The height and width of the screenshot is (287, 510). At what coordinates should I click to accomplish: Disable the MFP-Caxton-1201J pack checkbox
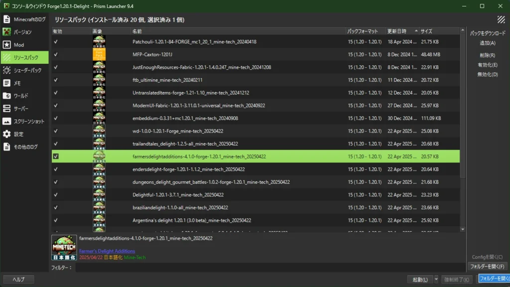coord(56,54)
